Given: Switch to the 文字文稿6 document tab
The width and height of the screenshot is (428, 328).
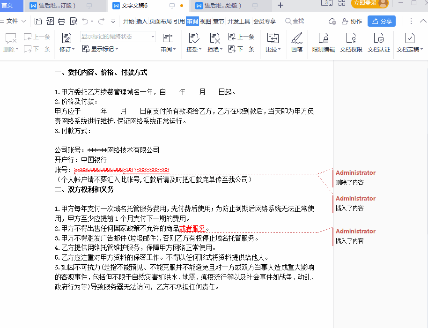Looking at the screenshot, I should [148, 6].
